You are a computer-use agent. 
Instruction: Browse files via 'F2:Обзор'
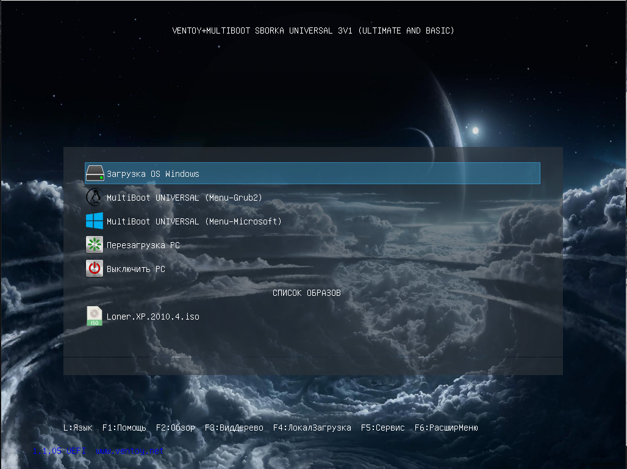click(176, 428)
